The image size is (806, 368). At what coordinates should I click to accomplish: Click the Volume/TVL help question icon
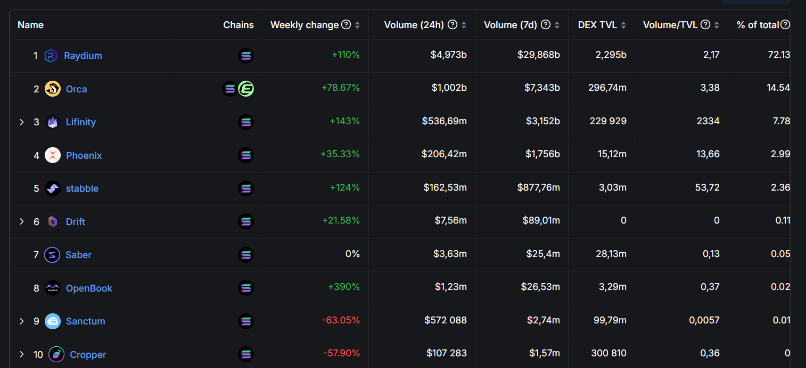pyautogui.click(x=705, y=24)
